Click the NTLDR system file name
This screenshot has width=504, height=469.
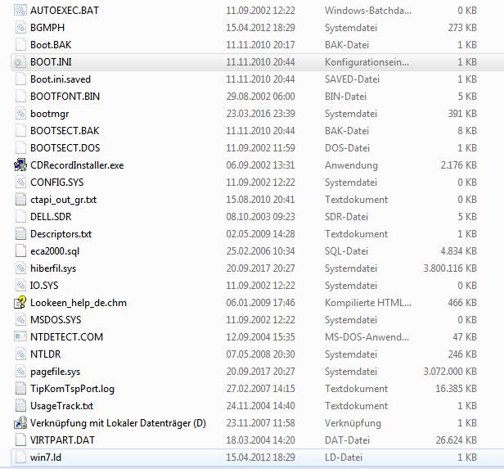[x=46, y=354]
